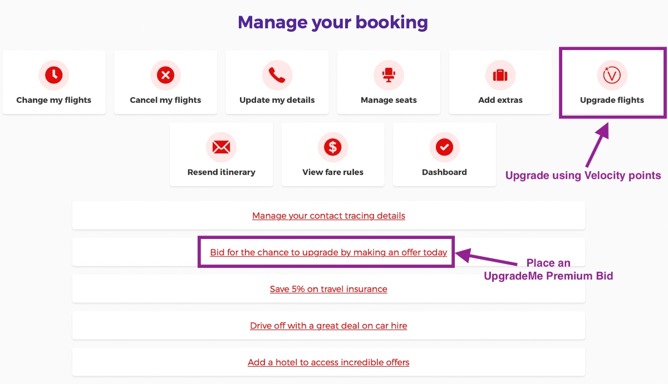Open Update my details phone icon
Image resolution: width=668 pixels, height=384 pixels.
[277, 75]
